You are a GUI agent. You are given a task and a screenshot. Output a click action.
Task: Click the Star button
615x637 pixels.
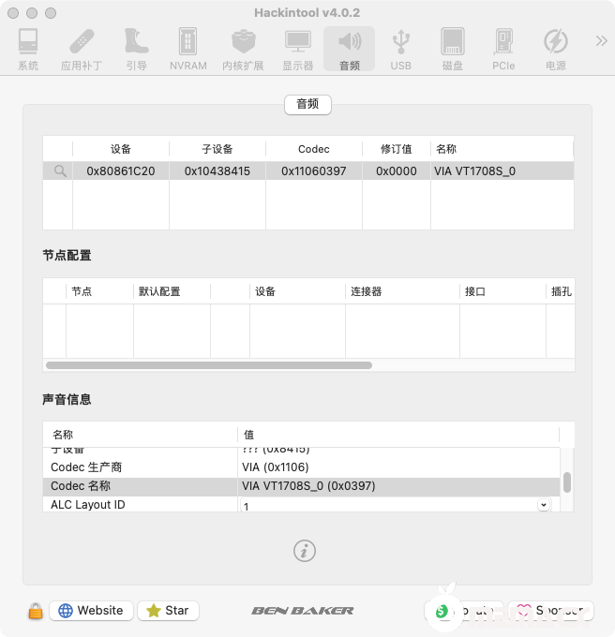pos(168,611)
